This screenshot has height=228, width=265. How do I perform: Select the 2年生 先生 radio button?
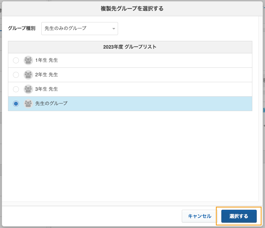16,75
